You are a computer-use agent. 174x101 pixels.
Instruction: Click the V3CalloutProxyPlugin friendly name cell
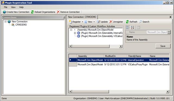pos(138,64)
